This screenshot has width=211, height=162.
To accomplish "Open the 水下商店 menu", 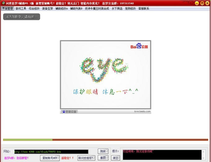I will pos(117,9).
